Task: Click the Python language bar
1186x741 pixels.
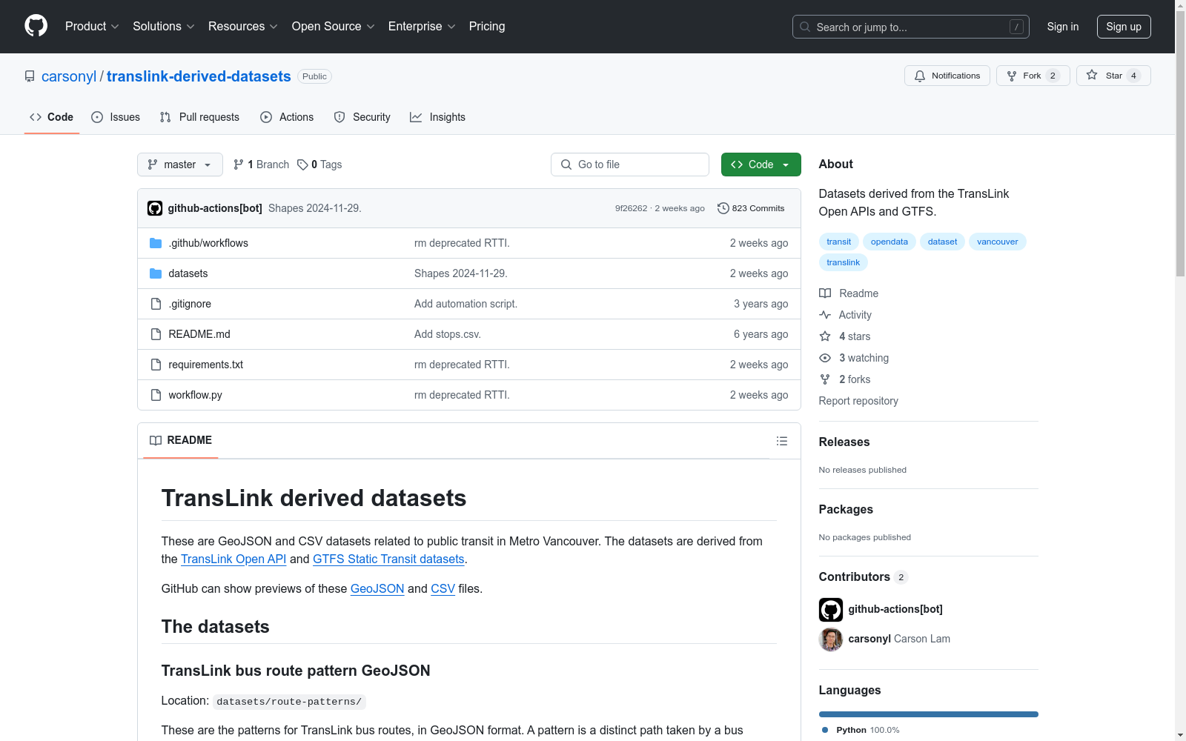Action: tap(929, 714)
